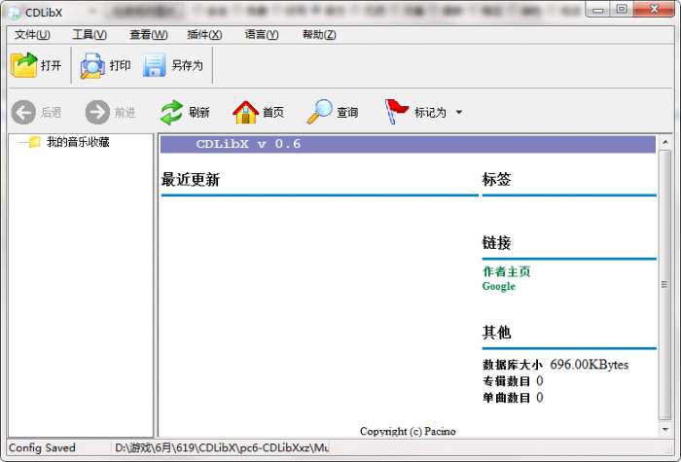Viewport: 681px width, 462px height.
Task: Click the 首页 toolbar label
Action: point(273,113)
